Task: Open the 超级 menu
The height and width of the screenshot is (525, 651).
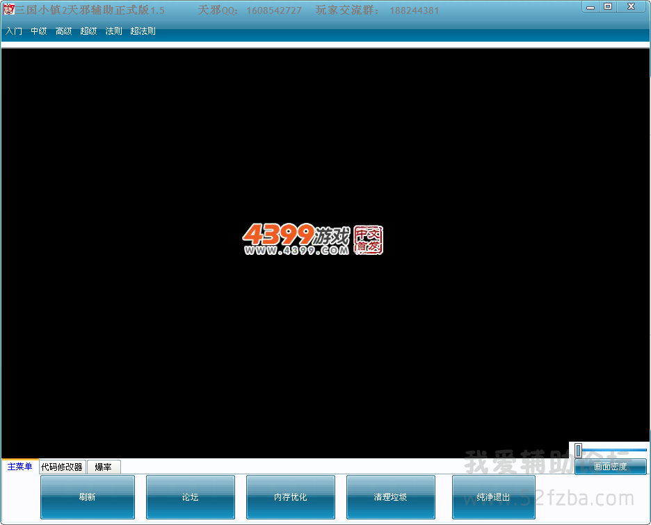Action: [88, 31]
